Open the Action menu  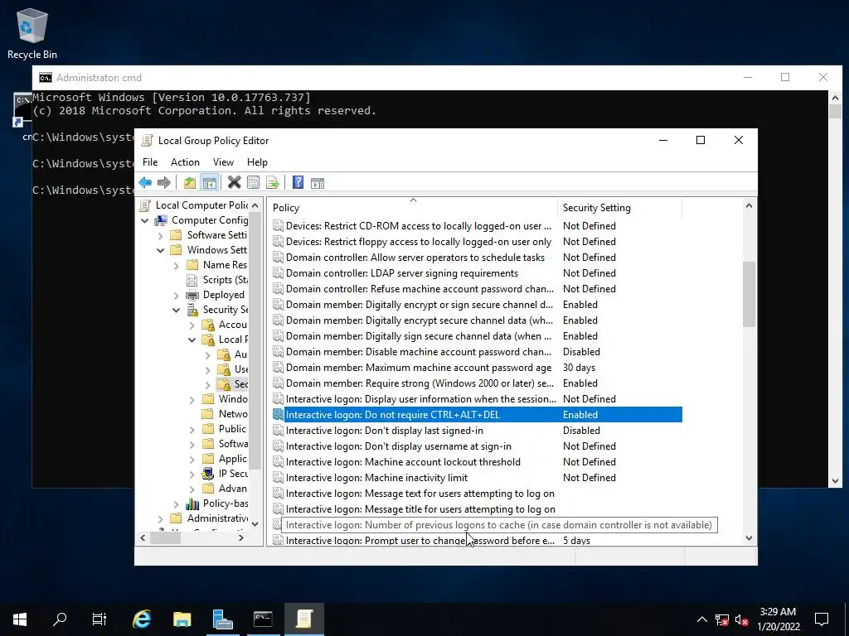185,162
